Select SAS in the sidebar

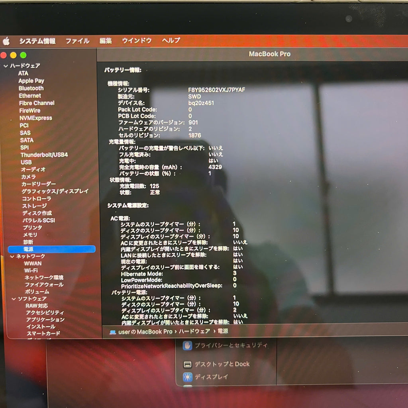[x=25, y=133]
